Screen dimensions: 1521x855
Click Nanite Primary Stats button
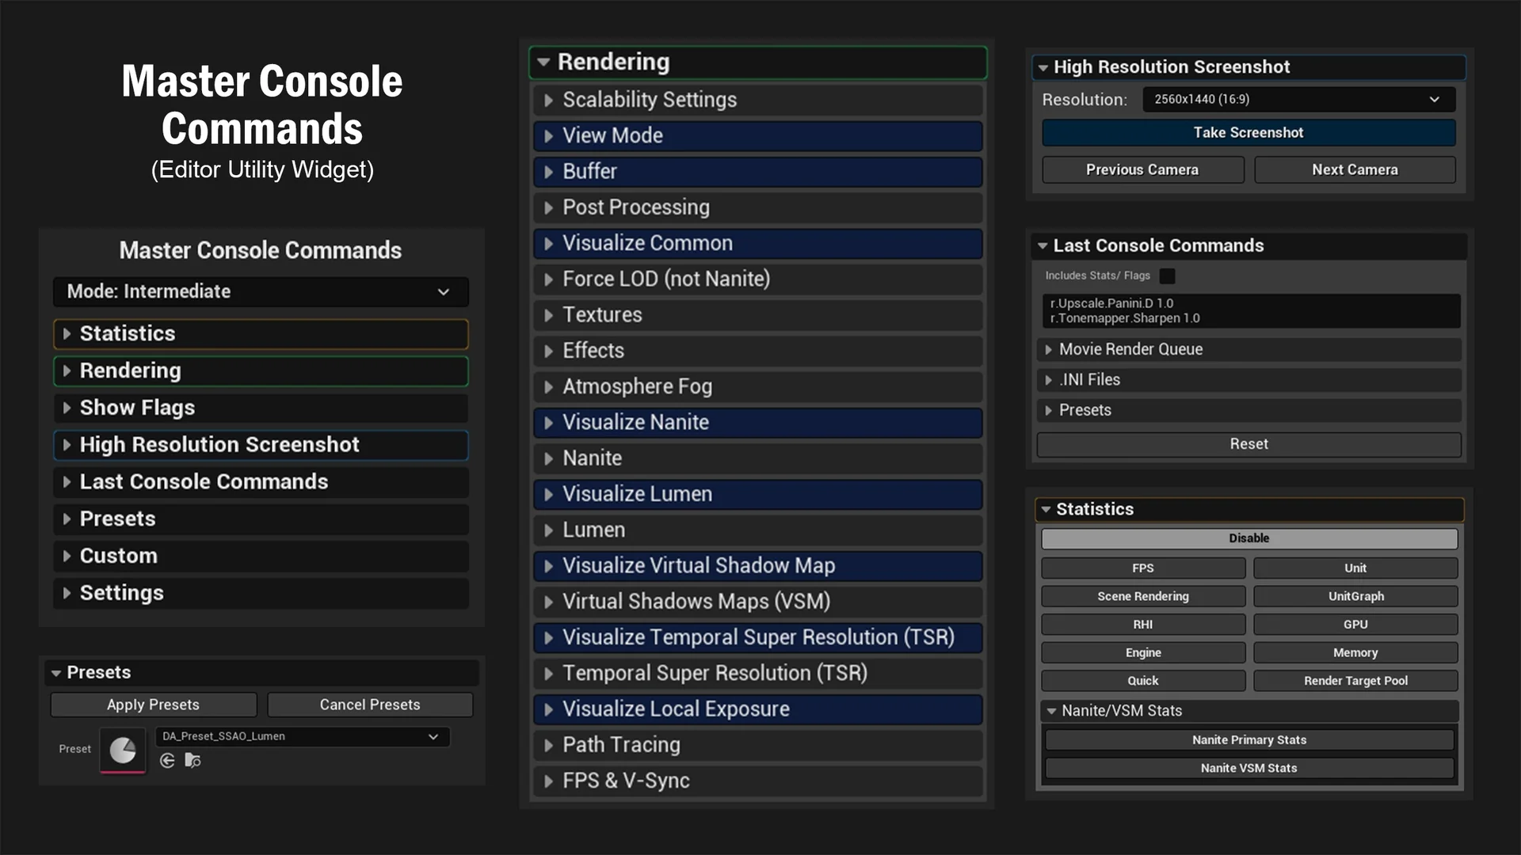(1248, 739)
